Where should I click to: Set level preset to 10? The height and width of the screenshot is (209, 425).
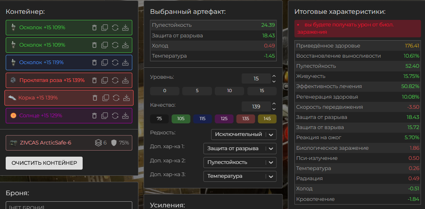[x=229, y=91]
